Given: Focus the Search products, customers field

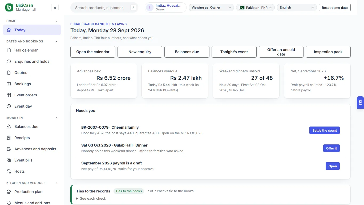Looking at the screenshot, I should coord(104,8).
